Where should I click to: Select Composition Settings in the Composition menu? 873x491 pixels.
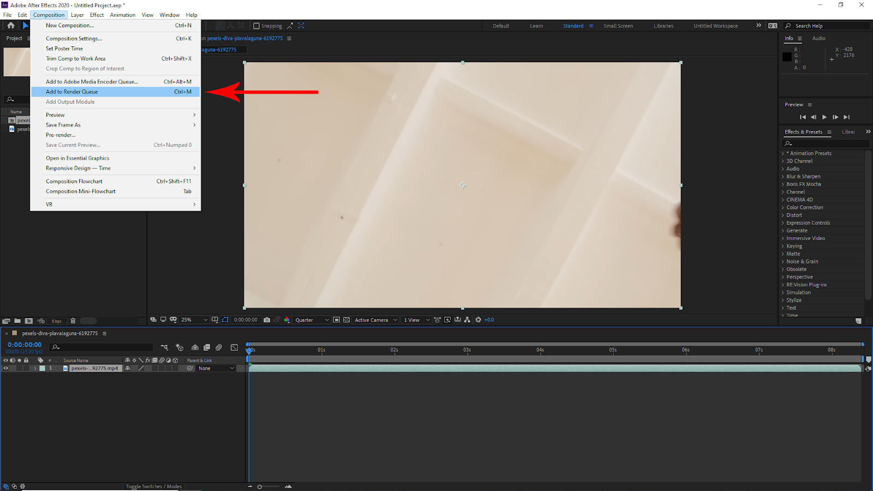[74, 39]
